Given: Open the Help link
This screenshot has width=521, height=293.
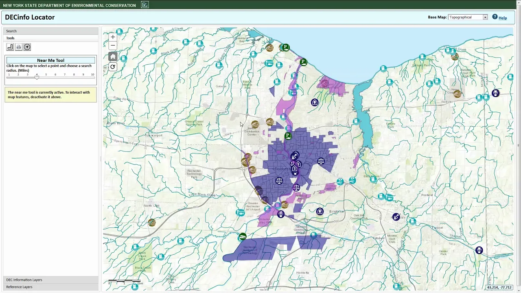Looking at the screenshot, I should click(x=503, y=18).
